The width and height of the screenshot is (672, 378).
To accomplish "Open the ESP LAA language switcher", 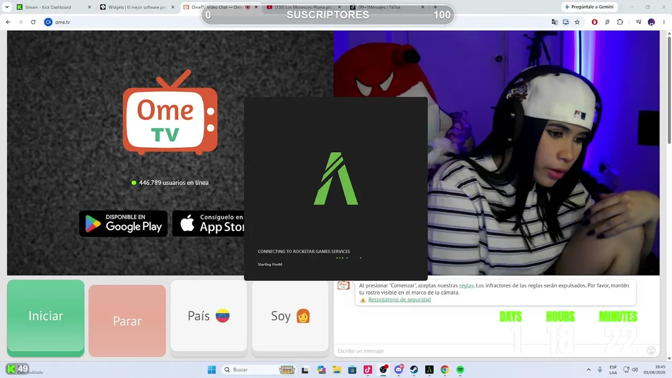I will (x=613, y=370).
